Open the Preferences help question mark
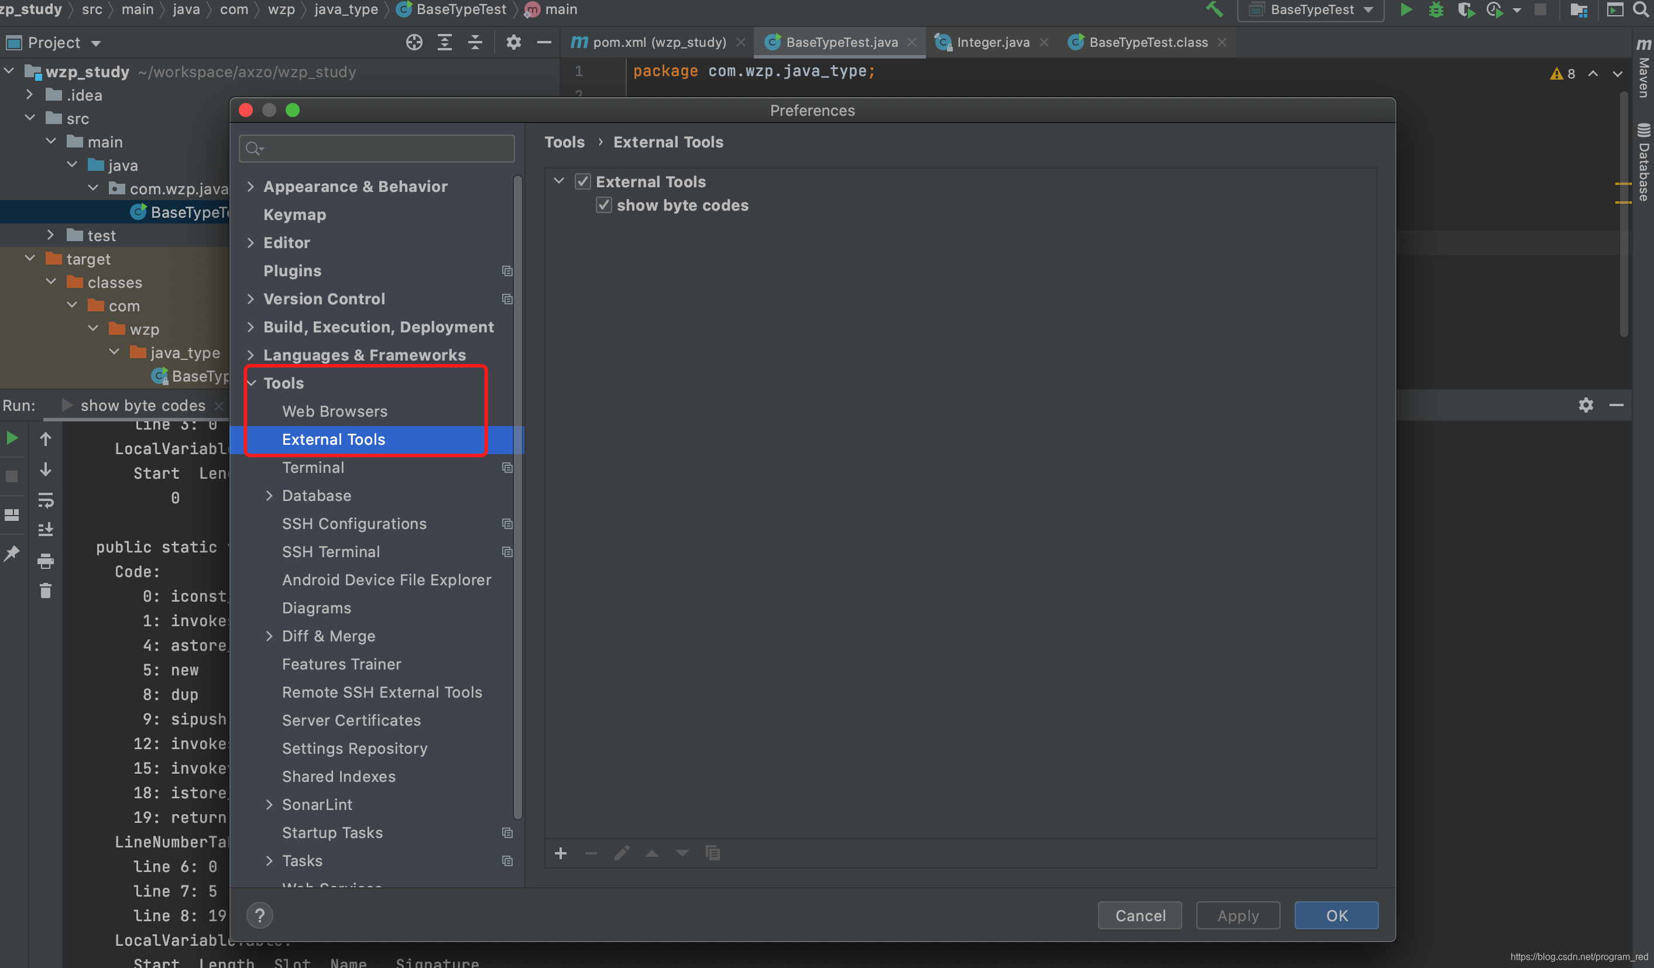This screenshot has height=968, width=1654. (260, 915)
